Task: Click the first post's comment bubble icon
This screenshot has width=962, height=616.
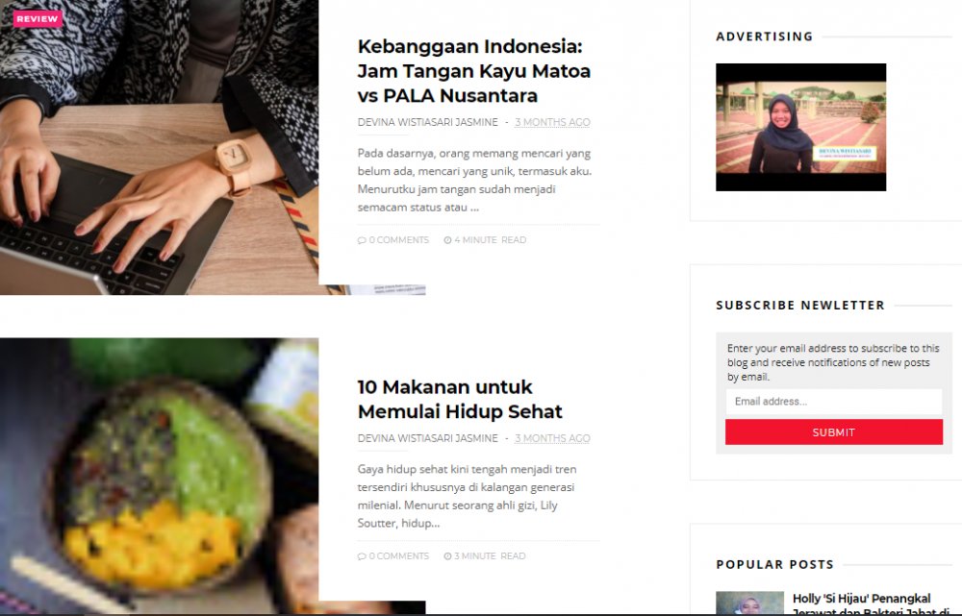Action: 362,240
